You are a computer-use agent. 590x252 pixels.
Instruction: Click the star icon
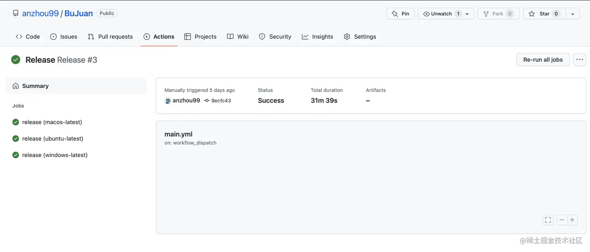pos(531,14)
